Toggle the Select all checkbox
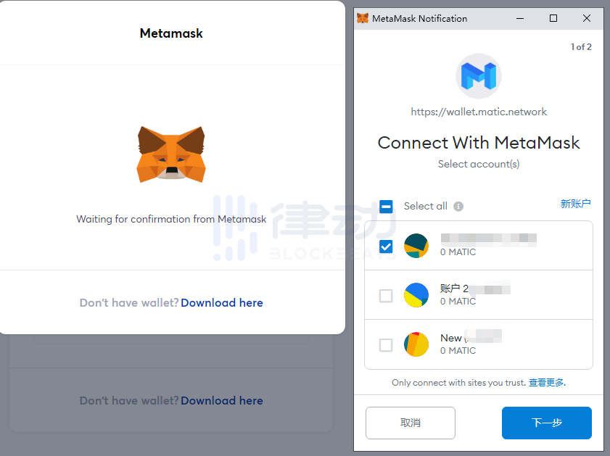 coord(387,207)
